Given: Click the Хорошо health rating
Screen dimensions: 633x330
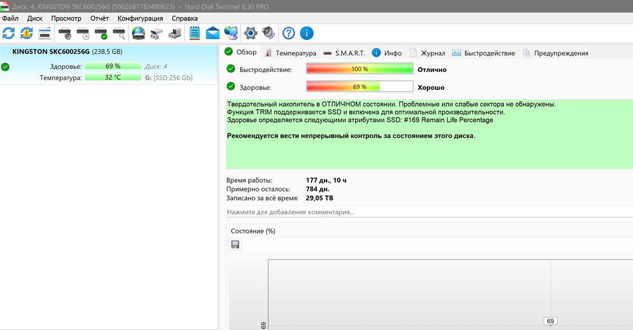Looking at the screenshot, I should point(430,87).
